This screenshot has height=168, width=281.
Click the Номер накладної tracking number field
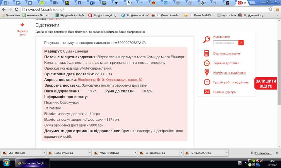(226, 43)
